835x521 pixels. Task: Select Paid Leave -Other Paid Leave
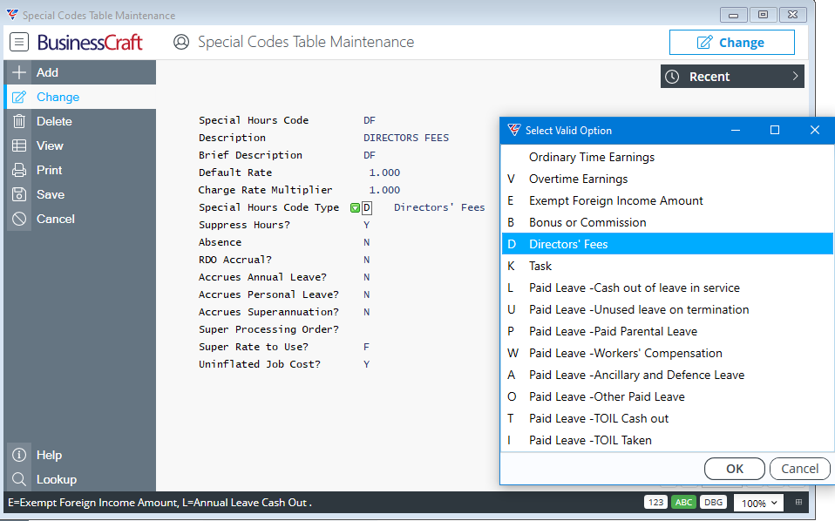[668, 397]
